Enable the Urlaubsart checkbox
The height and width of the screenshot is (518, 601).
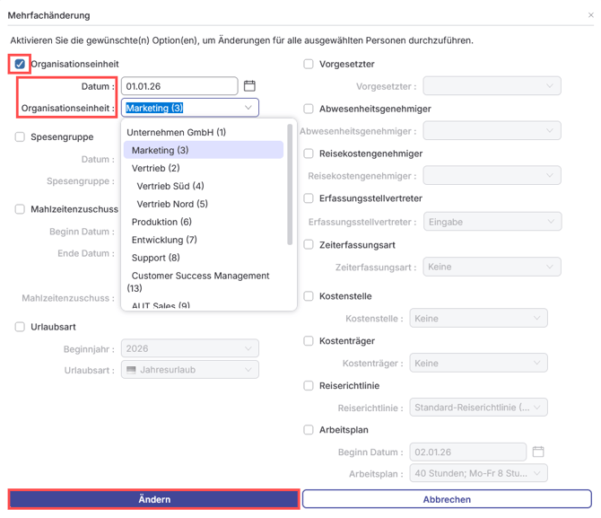[x=20, y=327]
